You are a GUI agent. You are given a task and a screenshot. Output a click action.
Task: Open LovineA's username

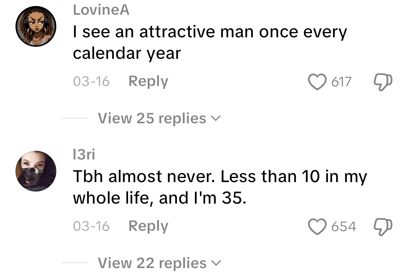click(x=100, y=10)
